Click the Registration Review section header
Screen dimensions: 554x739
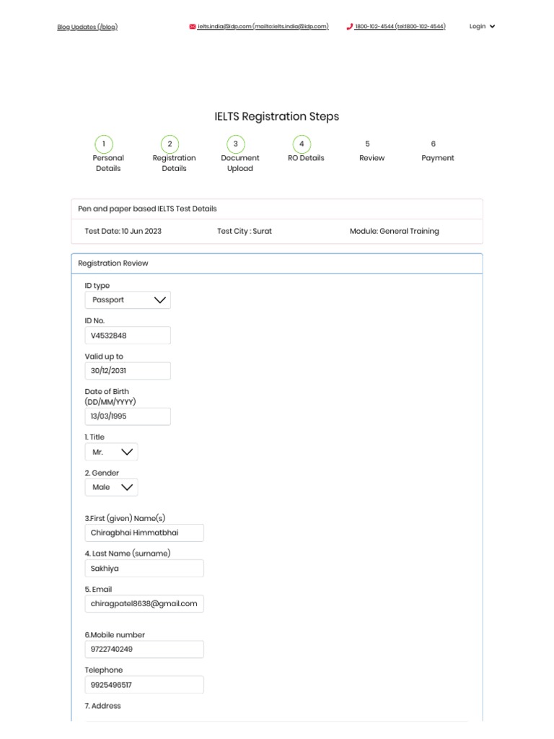click(x=277, y=263)
